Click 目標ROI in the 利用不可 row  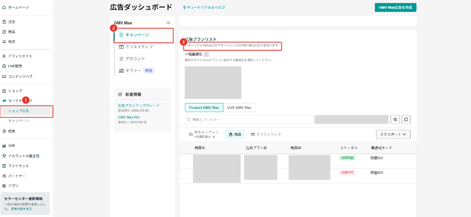(377, 173)
